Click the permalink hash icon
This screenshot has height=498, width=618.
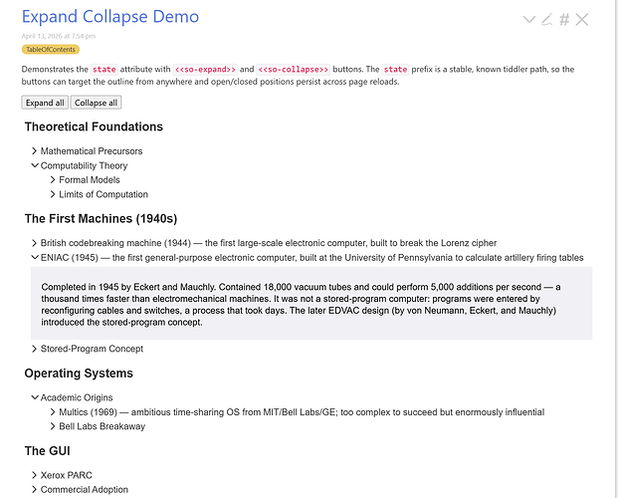coord(564,19)
